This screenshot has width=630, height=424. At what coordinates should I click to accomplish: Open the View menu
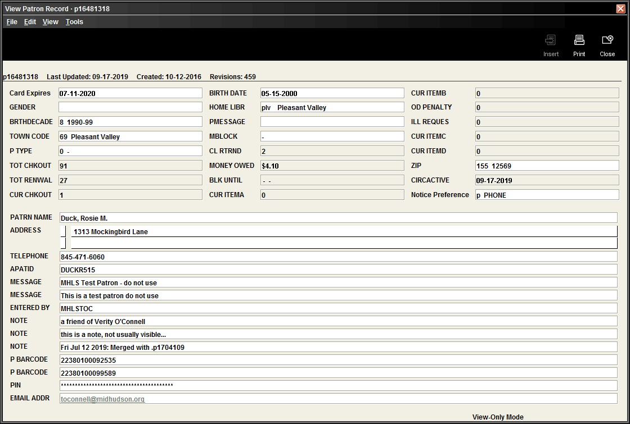(x=50, y=21)
